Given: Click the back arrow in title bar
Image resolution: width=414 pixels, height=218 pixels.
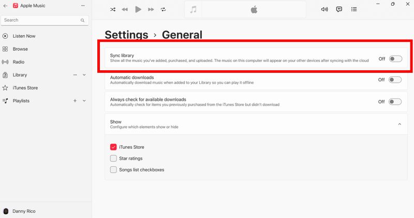Looking at the screenshot, I should click(x=5, y=5).
